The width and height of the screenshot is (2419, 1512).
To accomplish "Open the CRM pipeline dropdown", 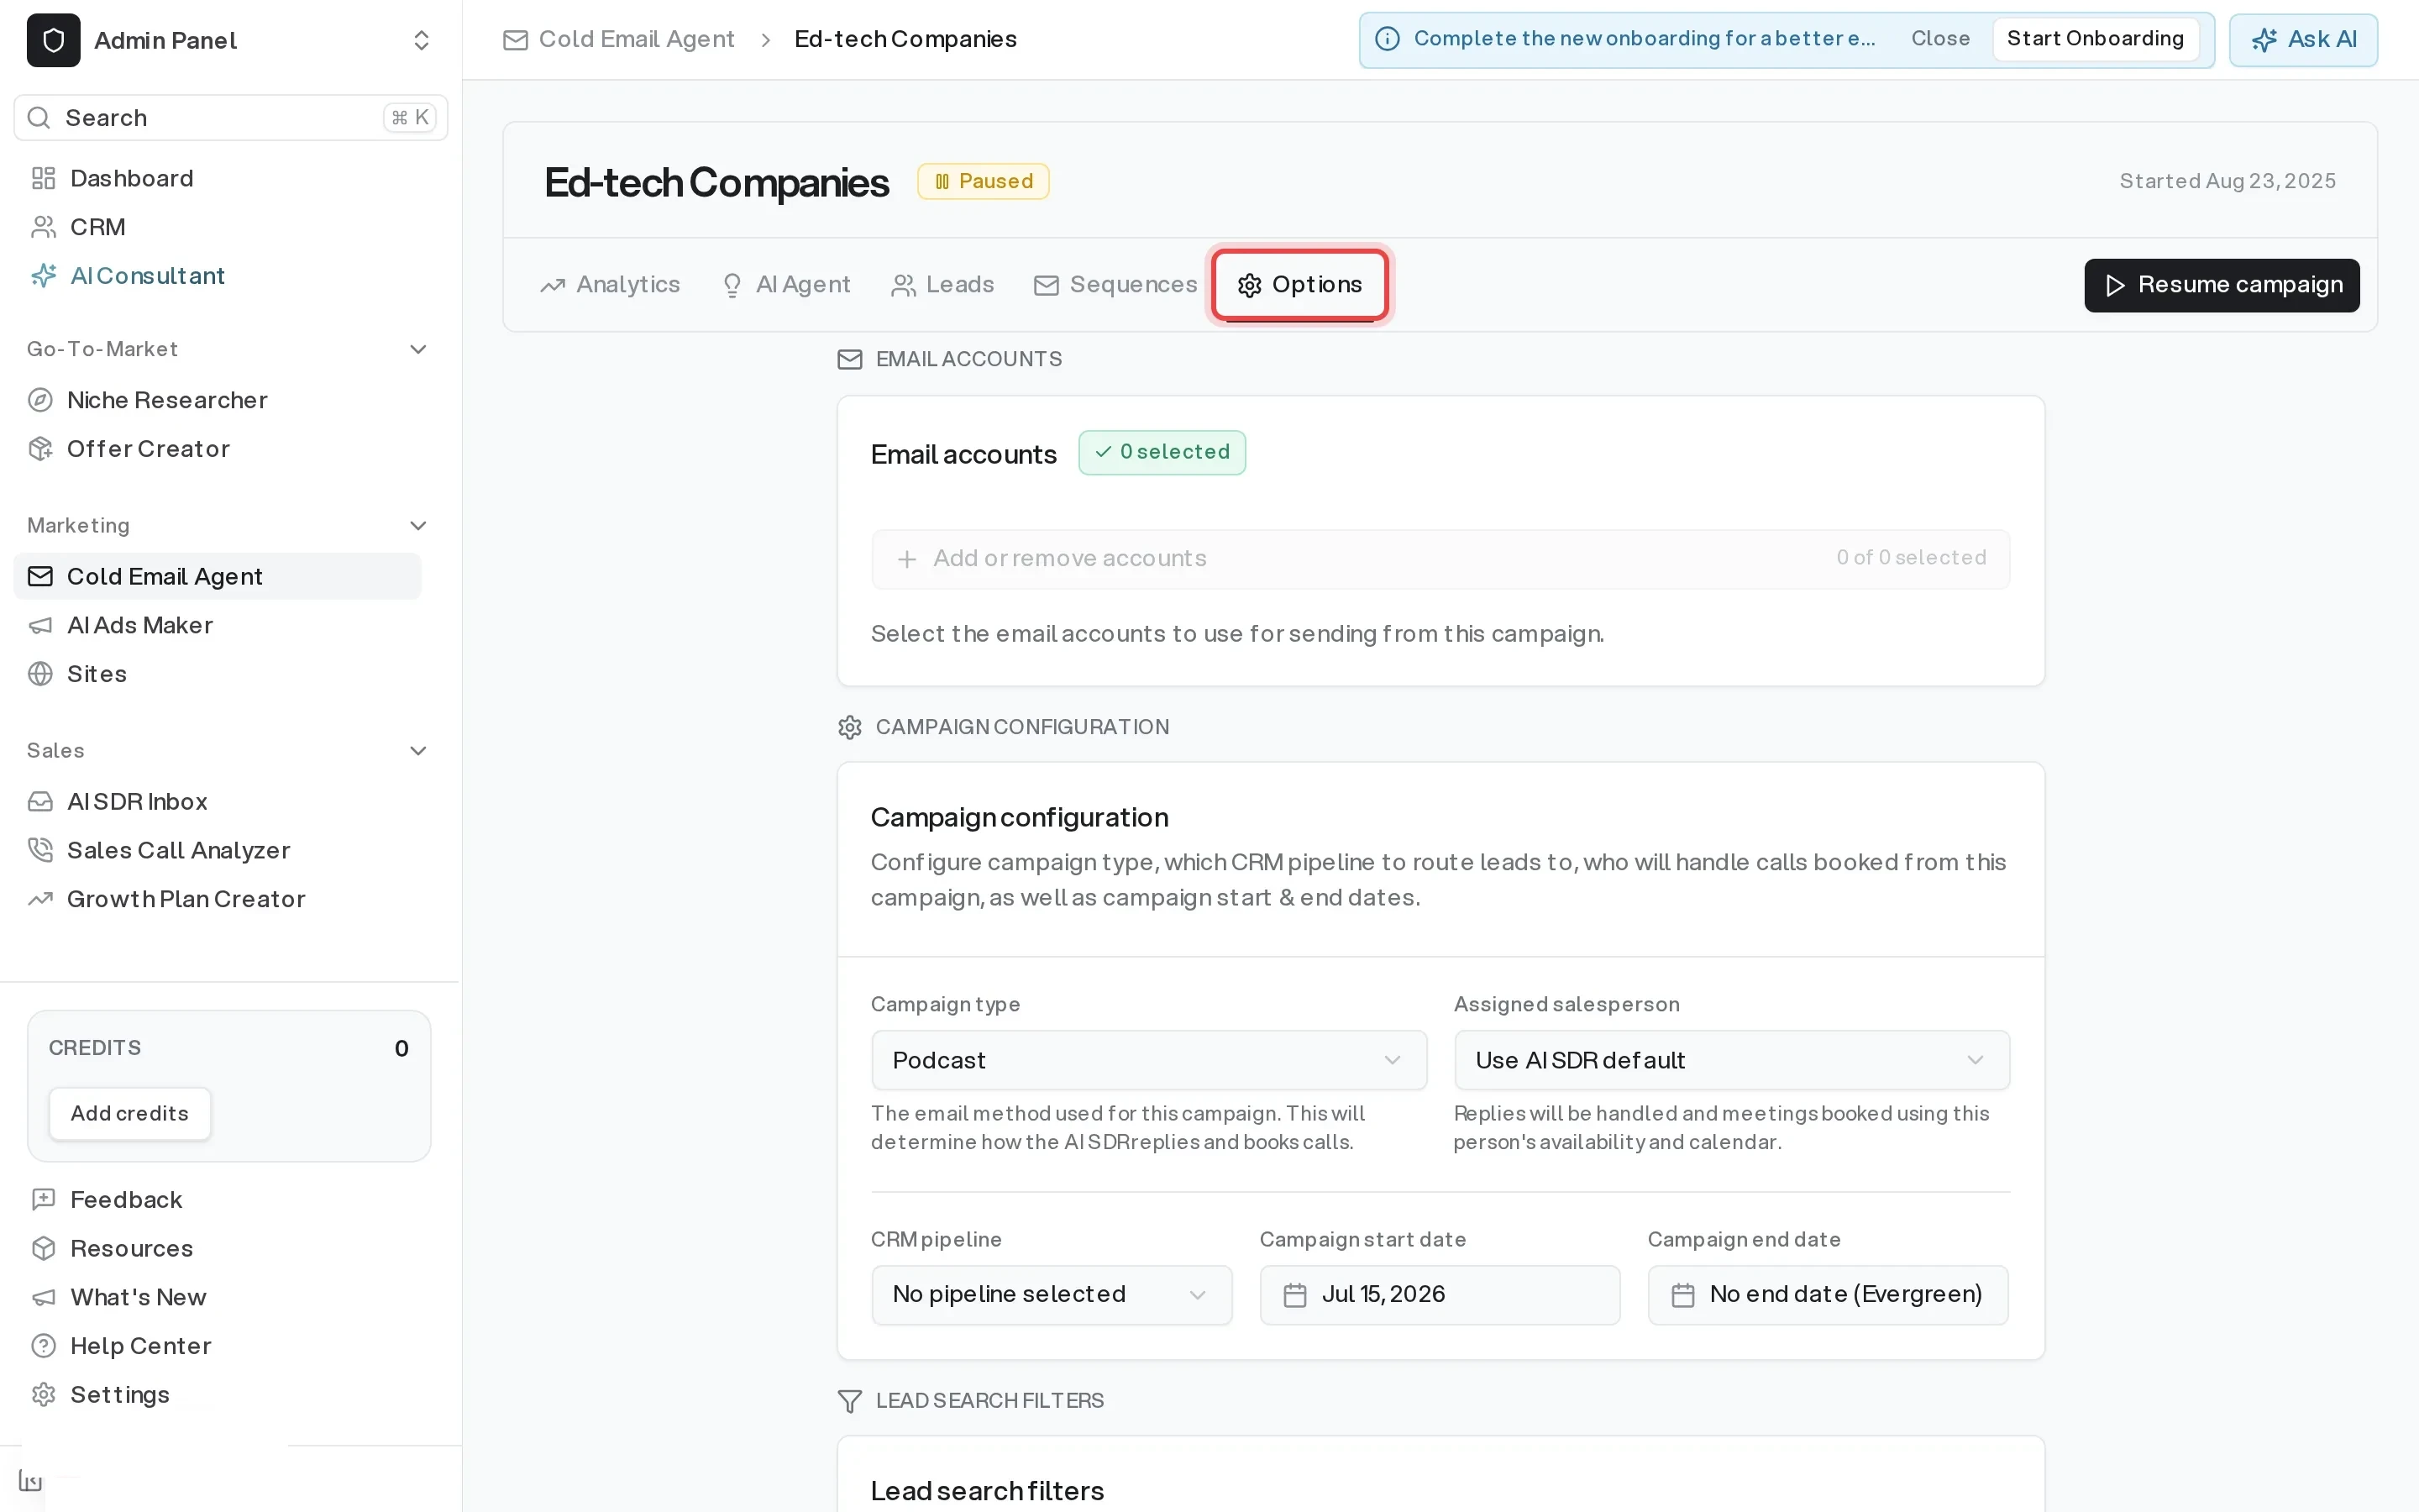I will tap(1052, 1295).
